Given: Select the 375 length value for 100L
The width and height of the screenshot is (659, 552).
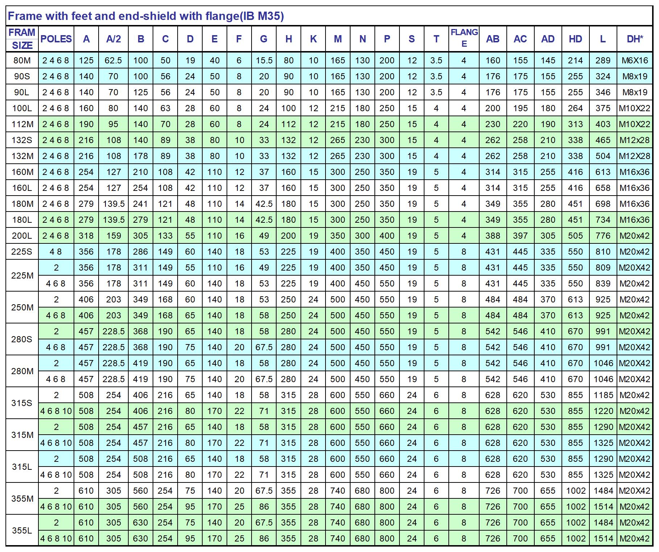Looking at the screenshot, I should [603, 108].
